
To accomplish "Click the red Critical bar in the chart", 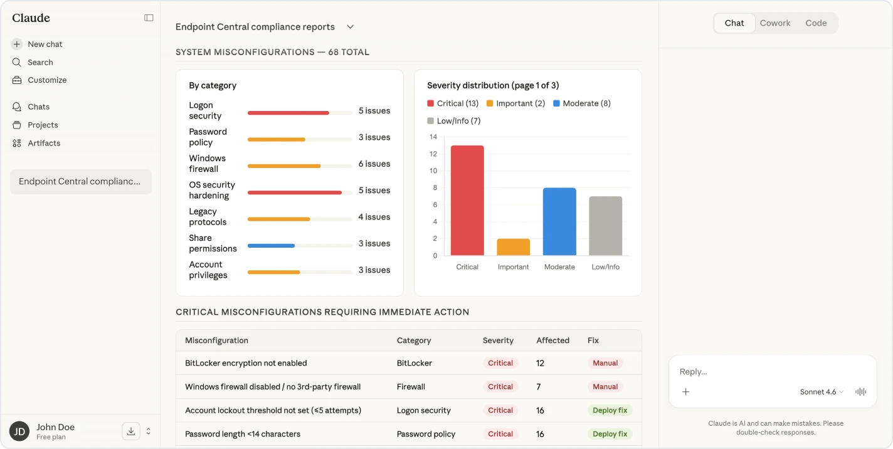I will pos(467,201).
